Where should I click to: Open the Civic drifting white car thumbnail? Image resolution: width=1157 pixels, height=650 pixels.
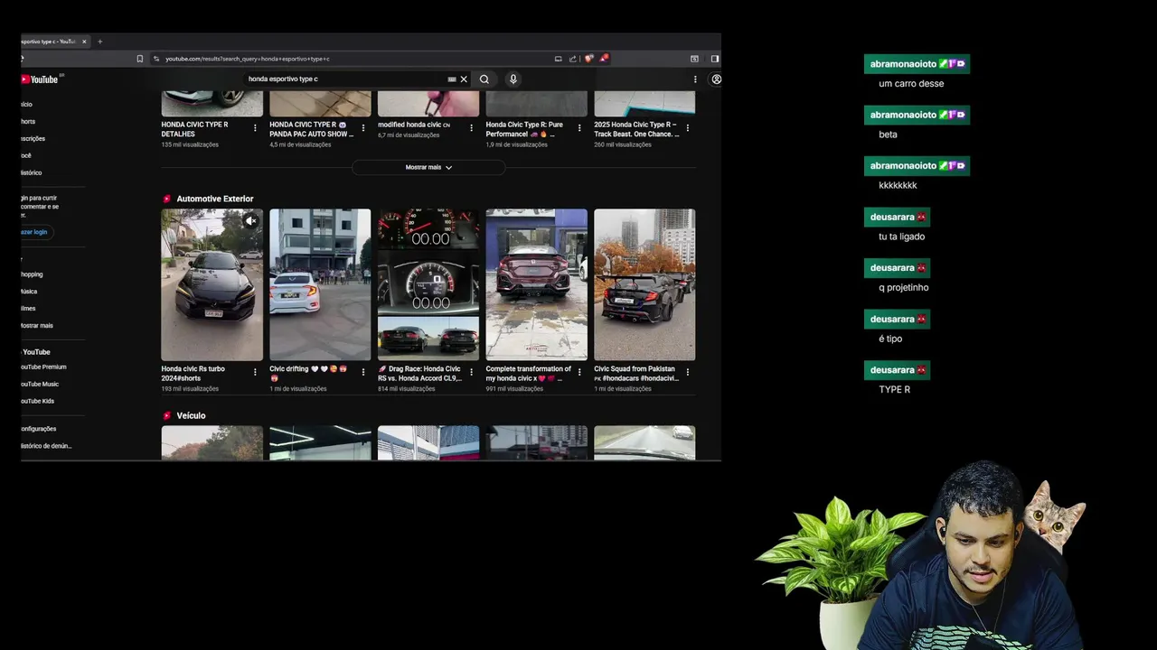click(x=320, y=285)
